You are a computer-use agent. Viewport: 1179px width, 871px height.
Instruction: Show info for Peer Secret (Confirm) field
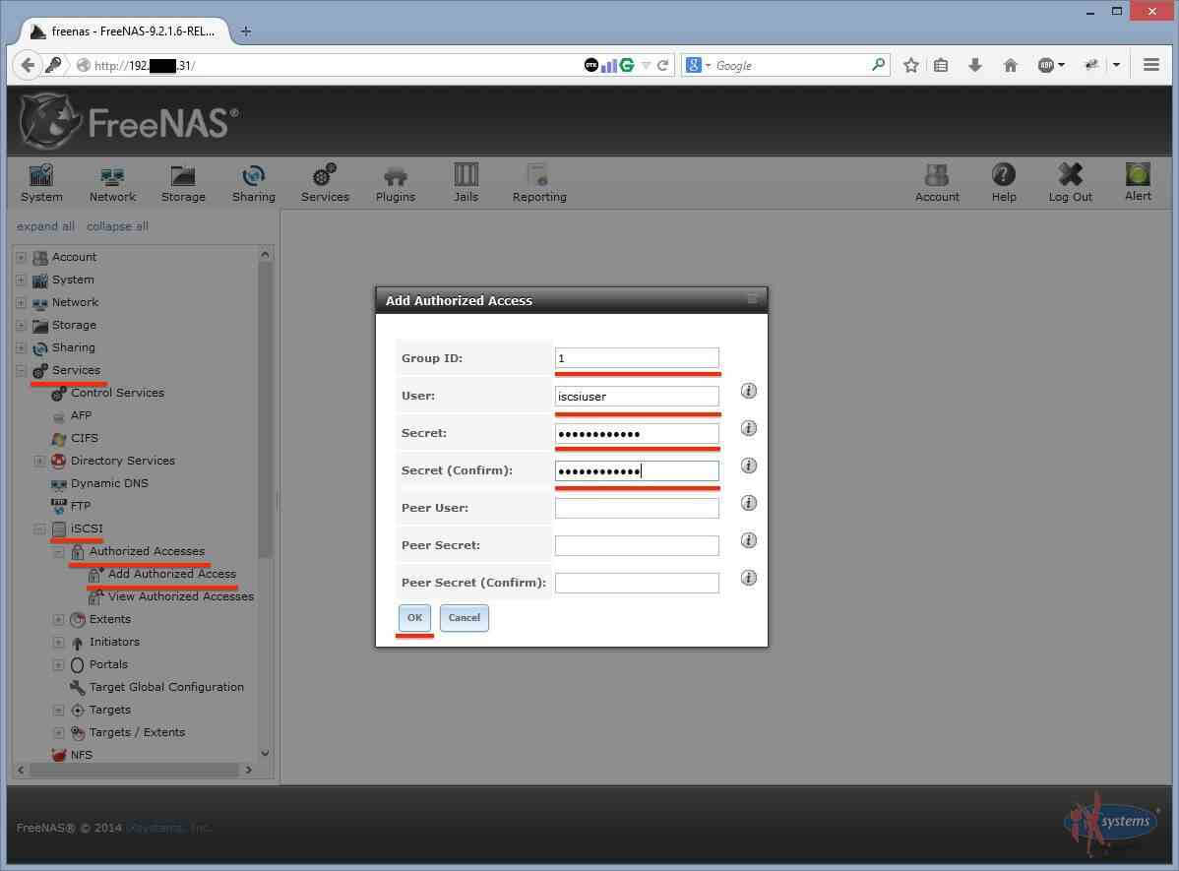[748, 578]
